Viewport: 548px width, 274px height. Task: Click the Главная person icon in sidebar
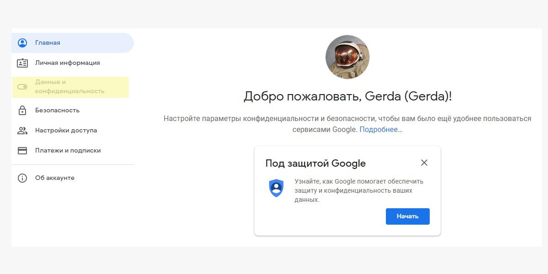(x=22, y=43)
